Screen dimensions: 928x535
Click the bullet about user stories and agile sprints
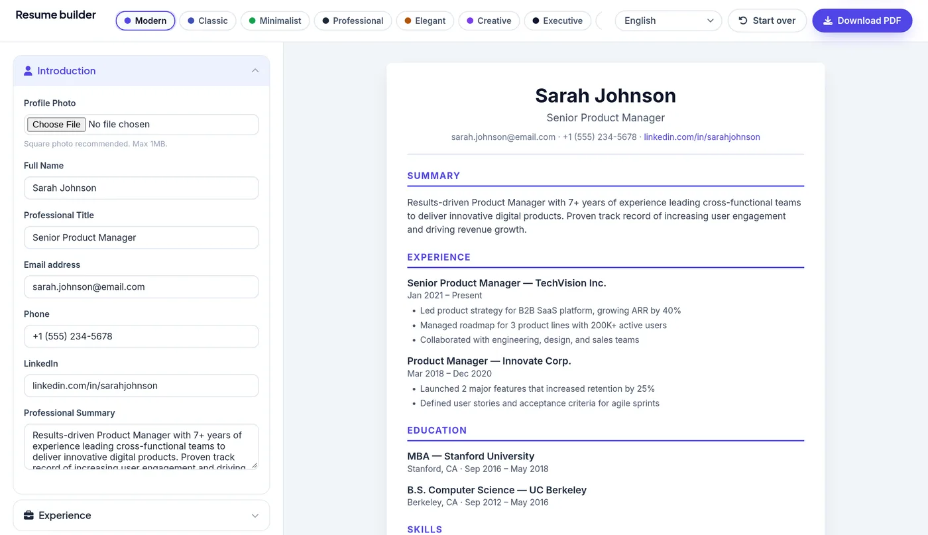540,403
